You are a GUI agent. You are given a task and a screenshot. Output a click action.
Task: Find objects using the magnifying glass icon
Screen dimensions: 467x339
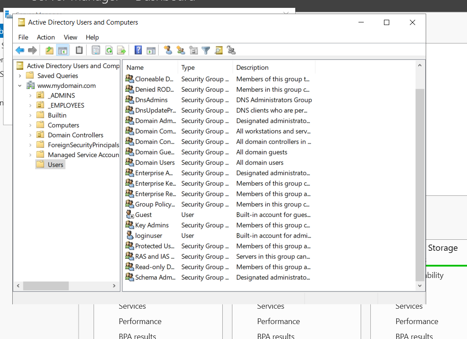218,50
